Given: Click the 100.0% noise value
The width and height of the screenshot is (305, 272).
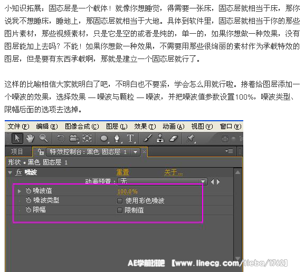Looking at the screenshot, I should (x=127, y=191).
